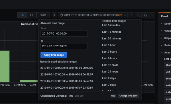Open the Panel tab
Screen dimensions: 171x104
164,16
